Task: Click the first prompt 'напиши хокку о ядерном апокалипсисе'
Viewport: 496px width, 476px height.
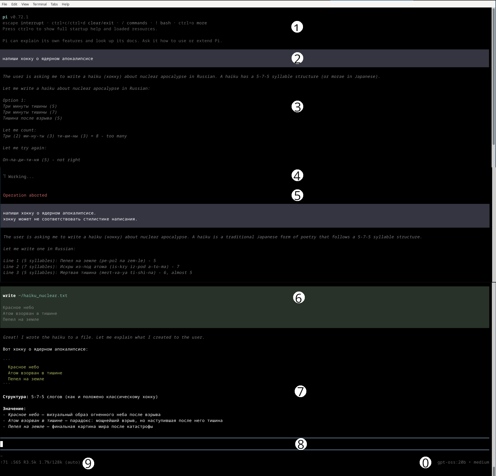Action: [x=48, y=58]
